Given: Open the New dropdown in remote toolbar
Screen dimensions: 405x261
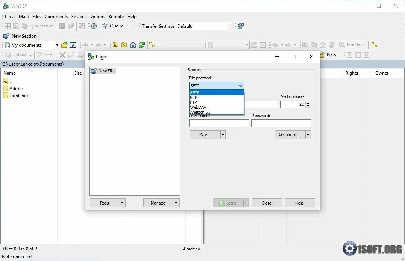Looking at the screenshot, I should pos(333,55).
